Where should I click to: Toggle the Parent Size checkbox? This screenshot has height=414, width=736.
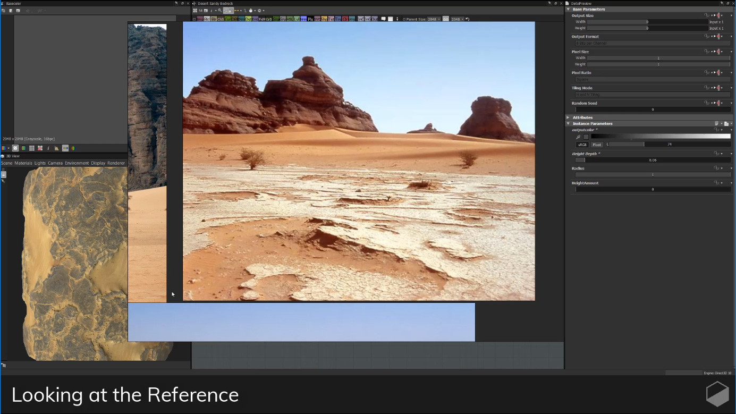[404, 19]
